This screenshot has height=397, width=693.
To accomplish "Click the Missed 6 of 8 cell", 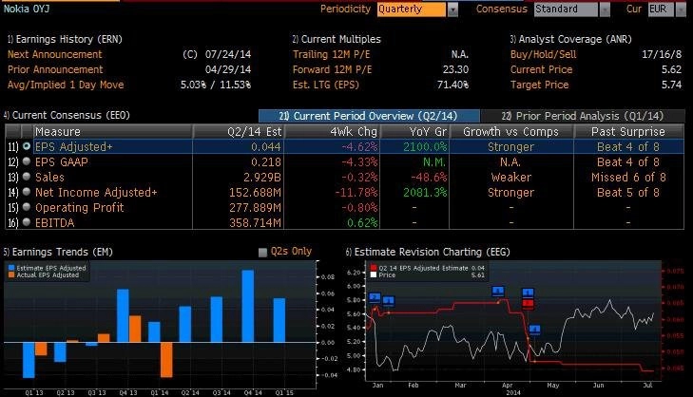I will [x=628, y=177].
